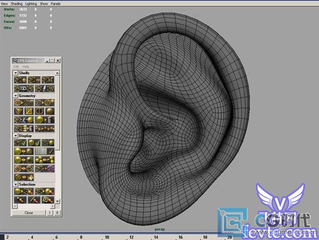The image size is (319, 240).
Task: Click the sphere-eye-dark sphere Display icon
Action: click(x=24, y=160)
